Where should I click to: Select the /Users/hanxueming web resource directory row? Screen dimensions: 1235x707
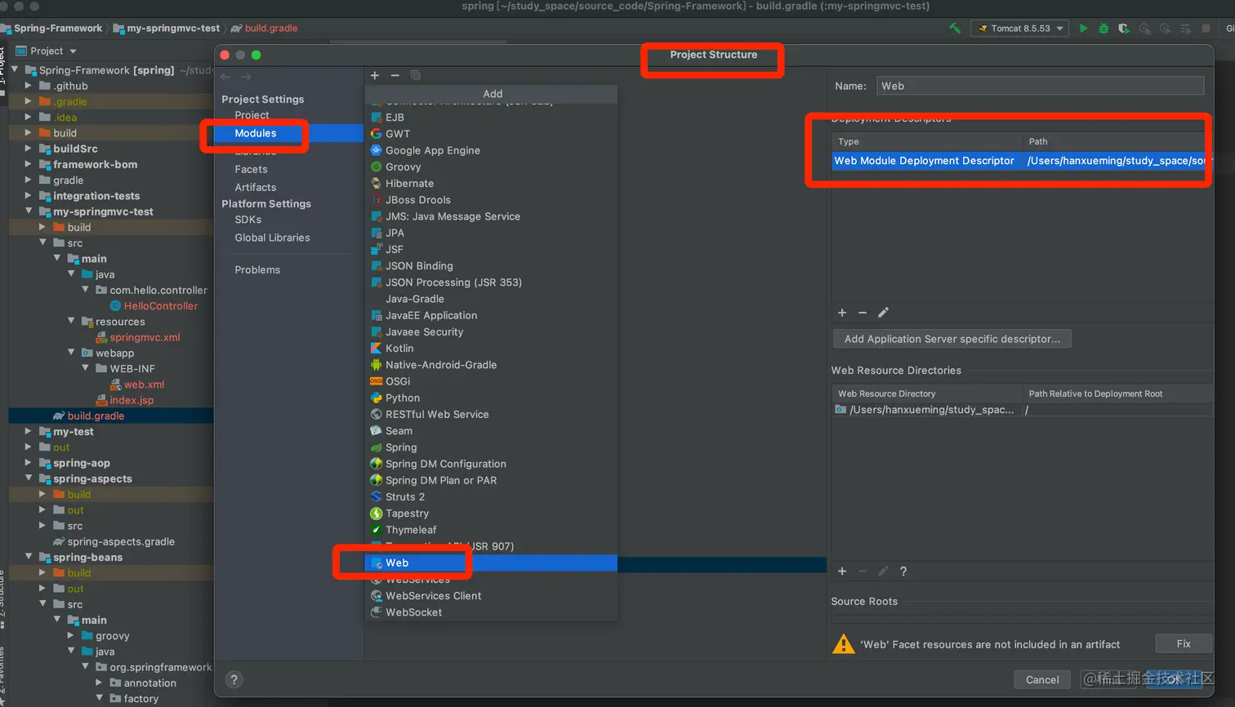click(x=1021, y=410)
